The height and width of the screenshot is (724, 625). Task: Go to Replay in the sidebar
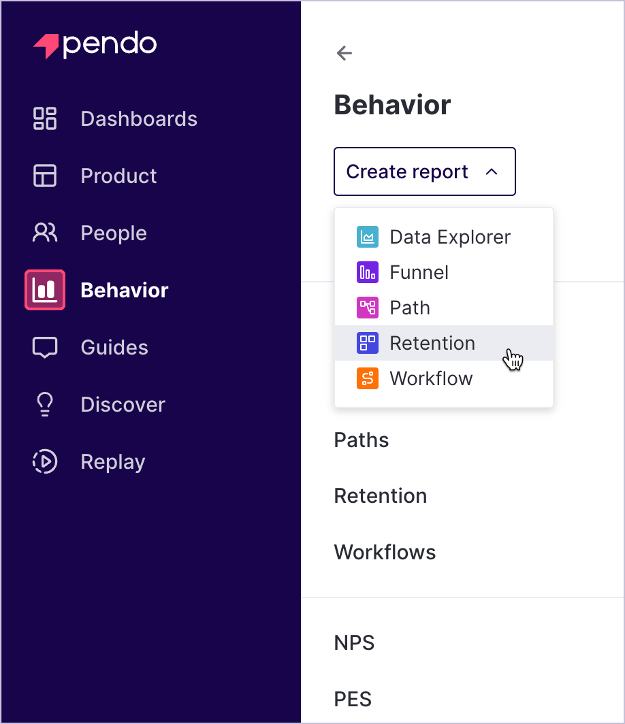point(113,462)
